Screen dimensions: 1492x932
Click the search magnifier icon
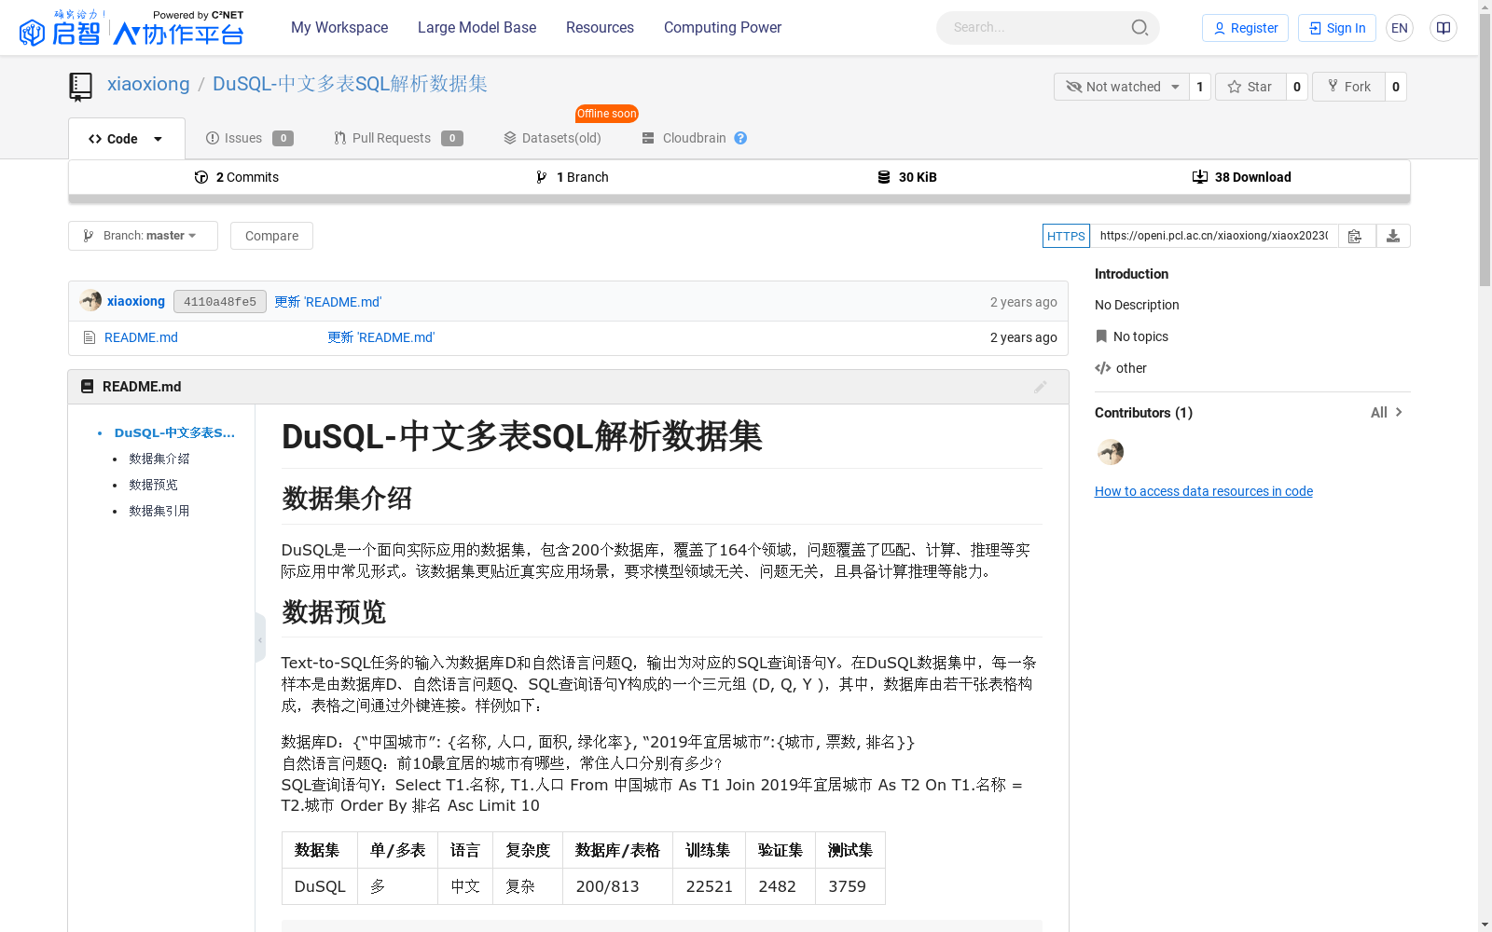(1140, 27)
